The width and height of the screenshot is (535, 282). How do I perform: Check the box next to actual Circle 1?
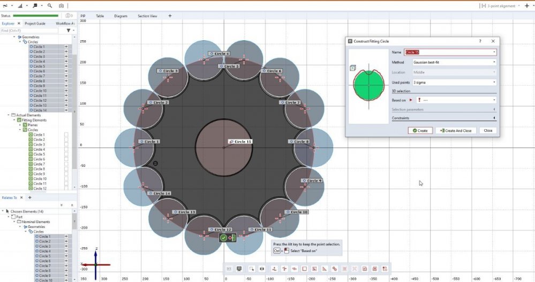point(66,135)
